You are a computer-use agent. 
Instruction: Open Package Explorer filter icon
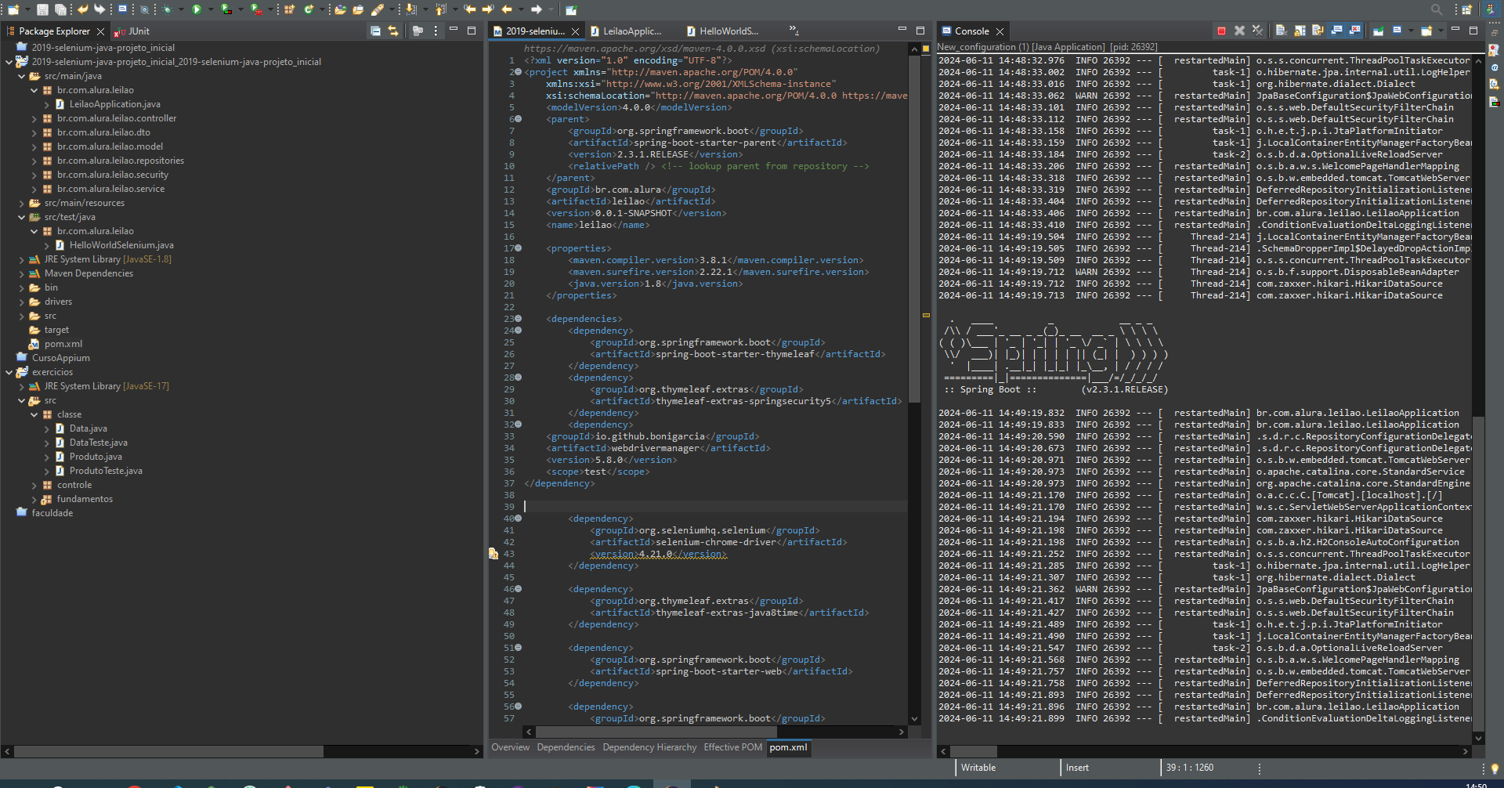tap(418, 31)
